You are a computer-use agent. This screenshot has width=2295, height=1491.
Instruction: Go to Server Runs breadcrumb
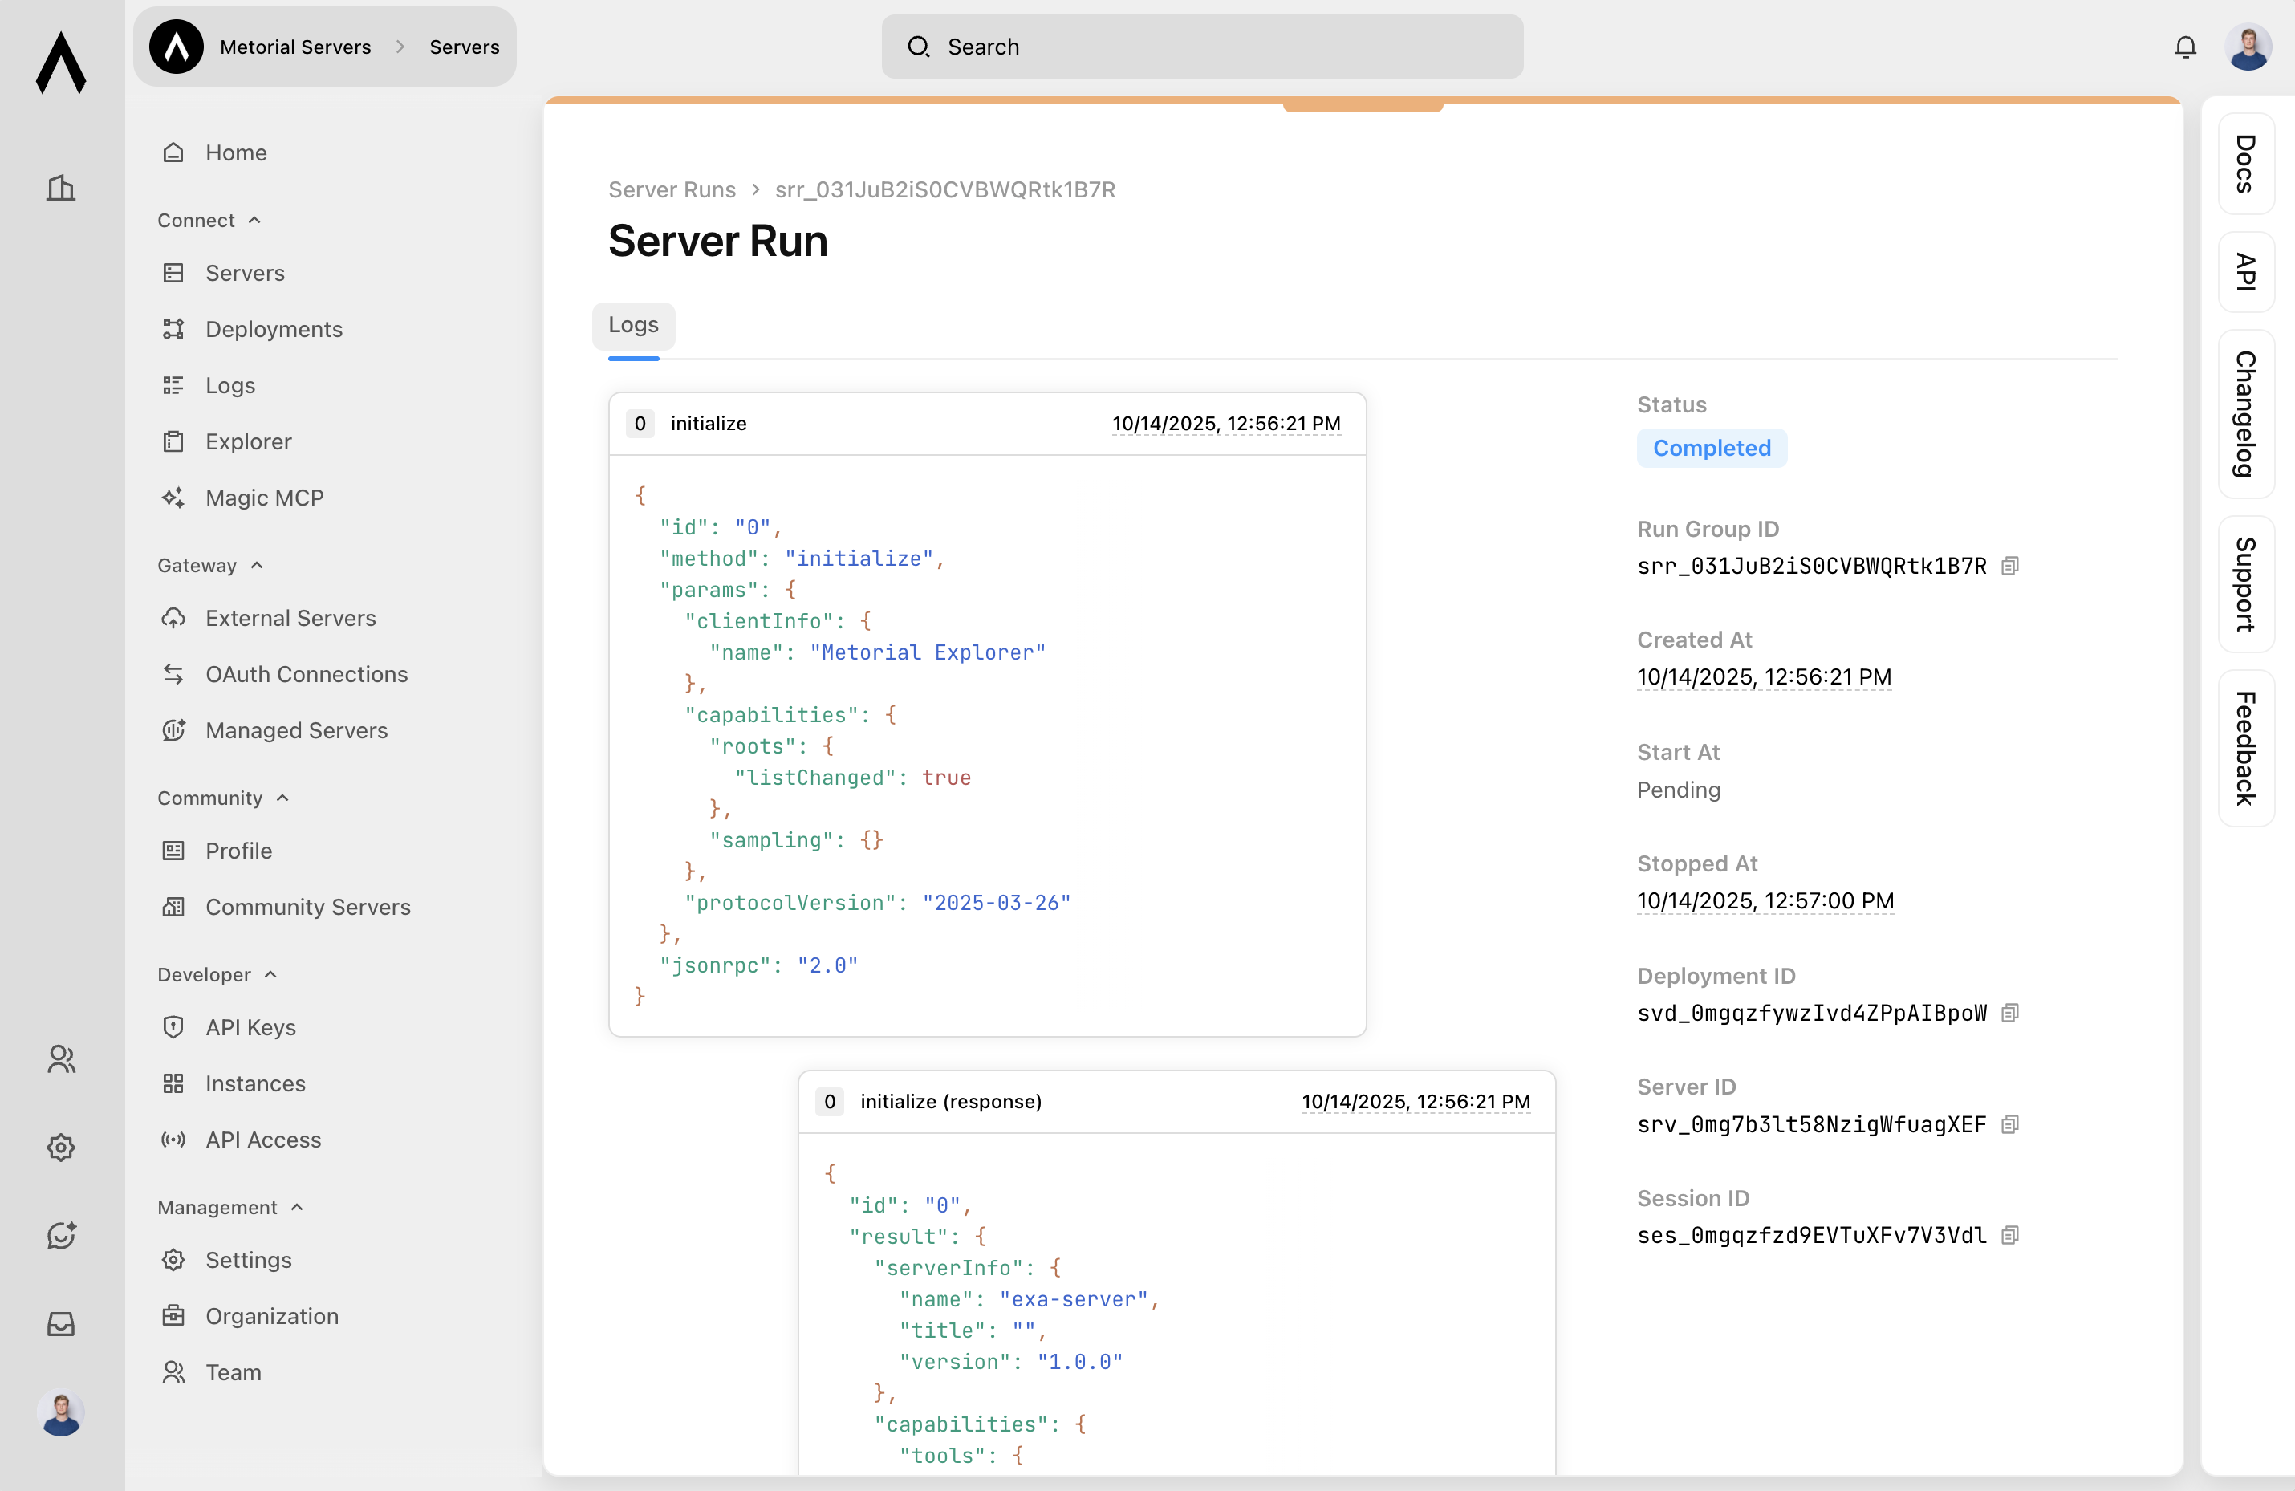671,189
